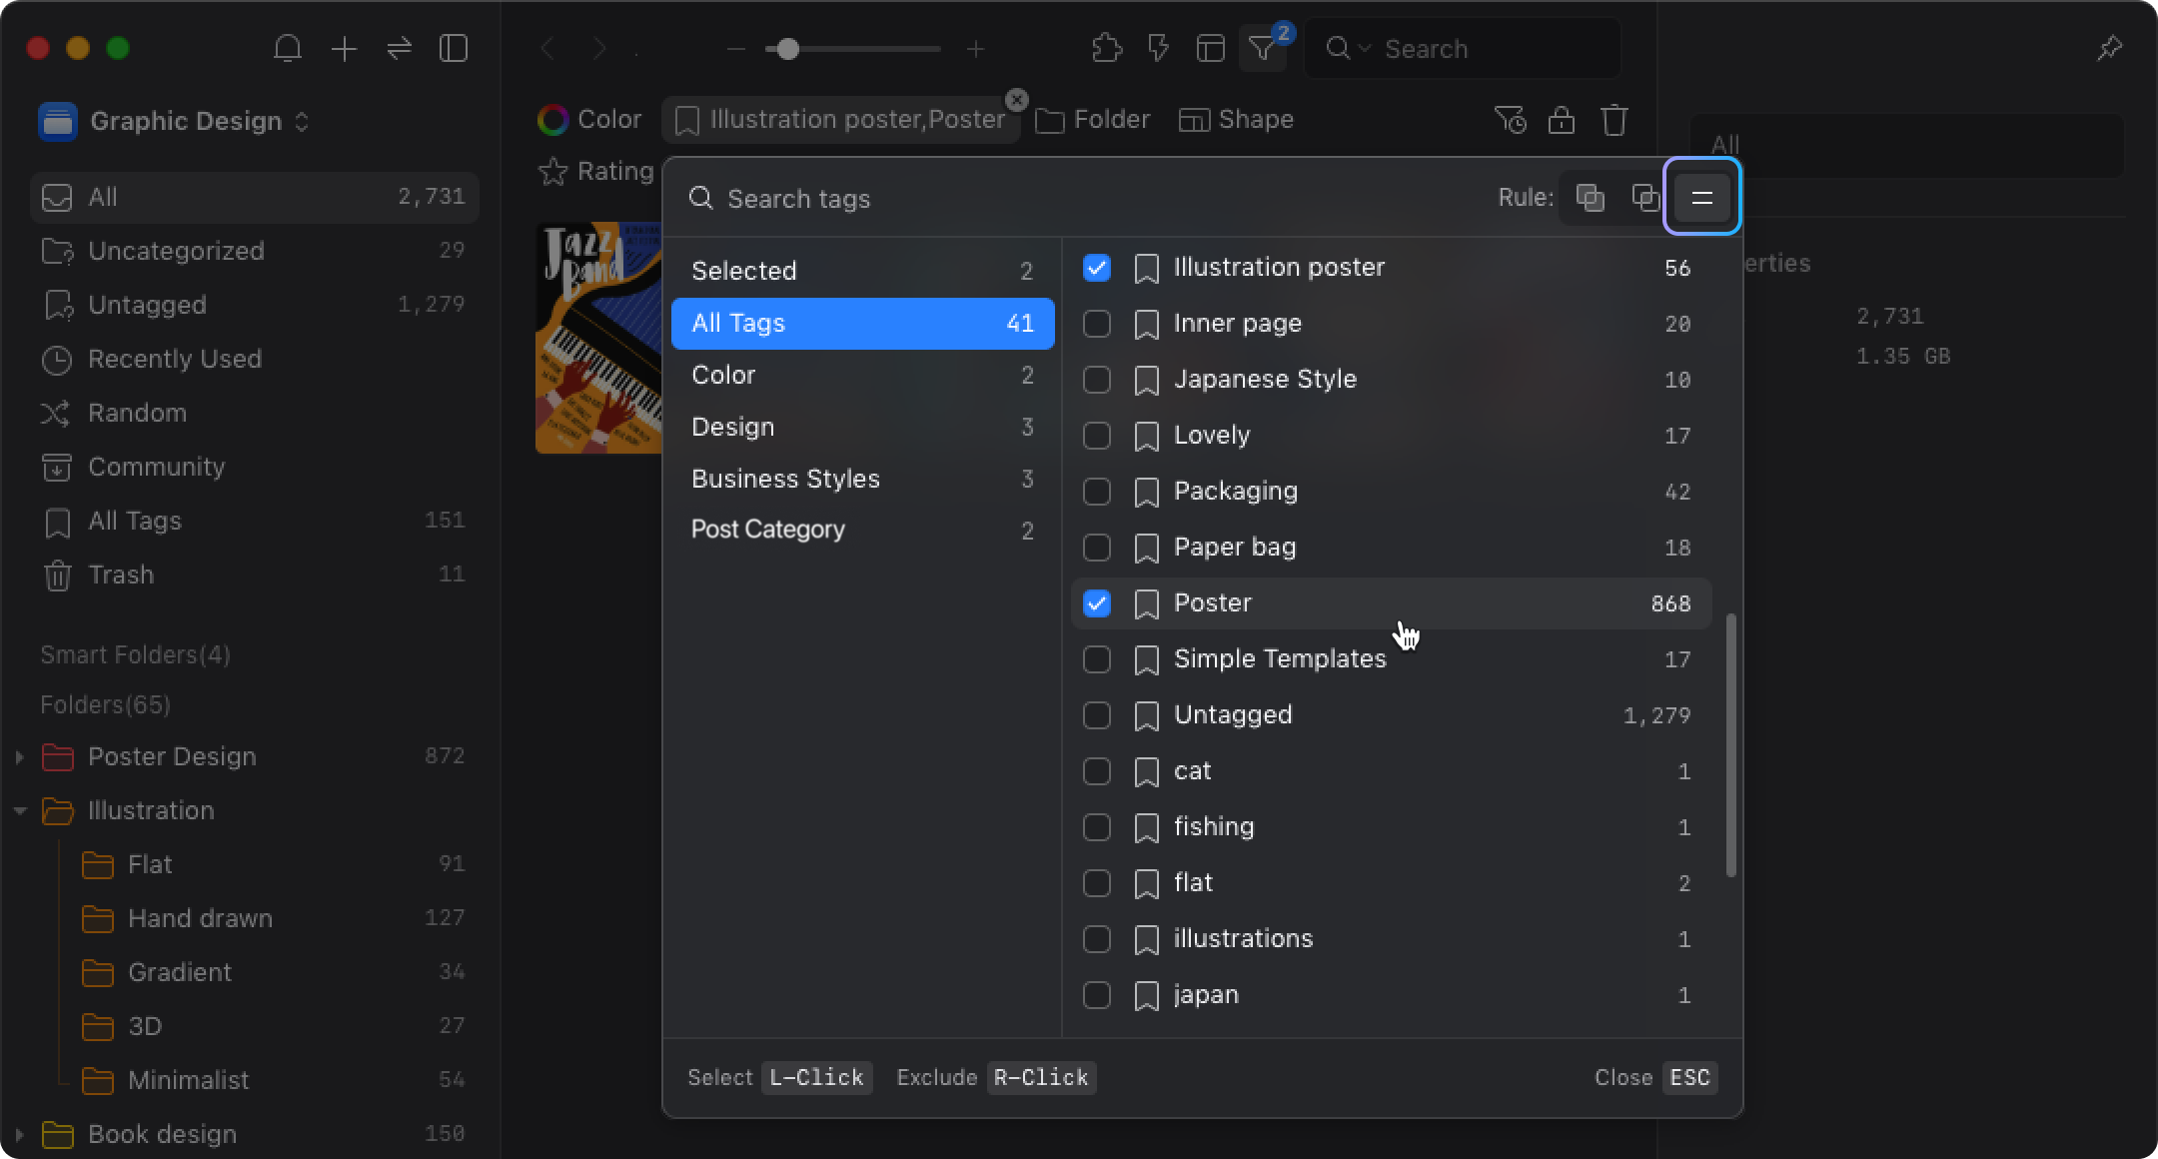
Task: Expand the Illustration folder in sidebar
Action: (19, 809)
